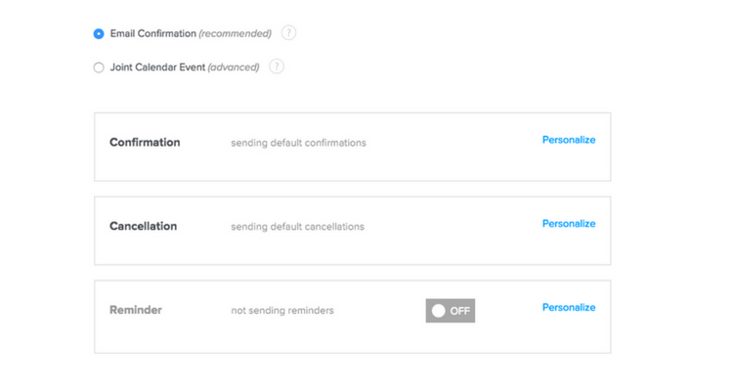This screenshot has height=391, width=733.
Task: Select the Email Confirmation radio button
Action: pyautogui.click(x=99, y=34)
